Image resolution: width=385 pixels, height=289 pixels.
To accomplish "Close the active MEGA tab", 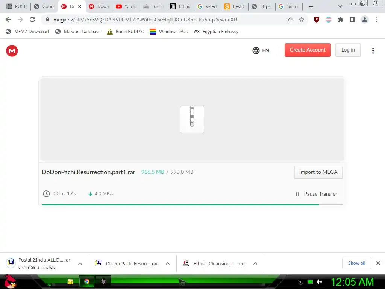I will 80,6.
